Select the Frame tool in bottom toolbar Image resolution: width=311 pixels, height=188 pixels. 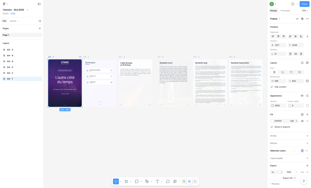(126, 181)
